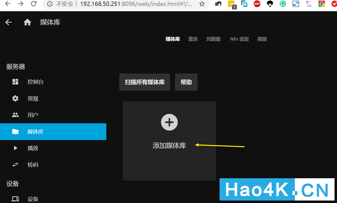Click the swap arrows icon beside 转码

pyautogui.click(x=15, y=165)
